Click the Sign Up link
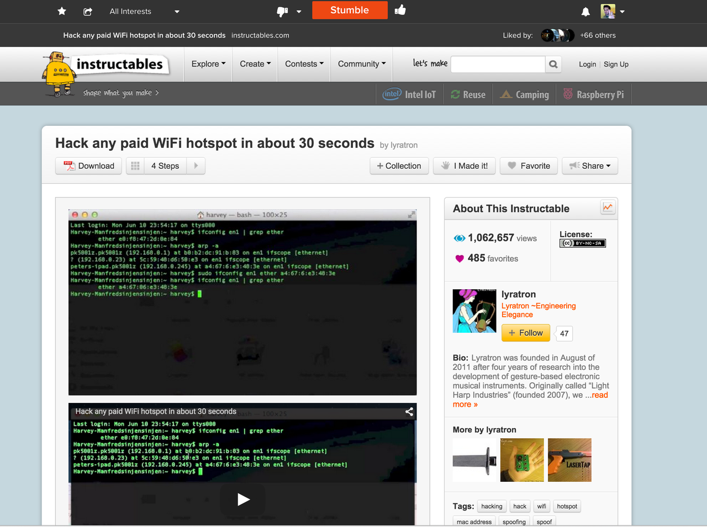 pyautogui.click(x=616, y=65)
